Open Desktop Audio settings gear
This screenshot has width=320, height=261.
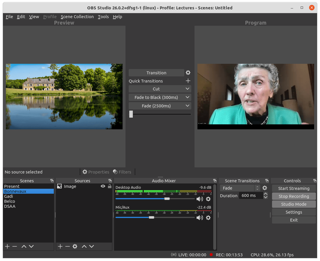[208, 199]
